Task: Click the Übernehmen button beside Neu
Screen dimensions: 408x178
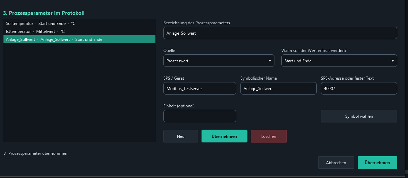Action: [x=224, y=136]
